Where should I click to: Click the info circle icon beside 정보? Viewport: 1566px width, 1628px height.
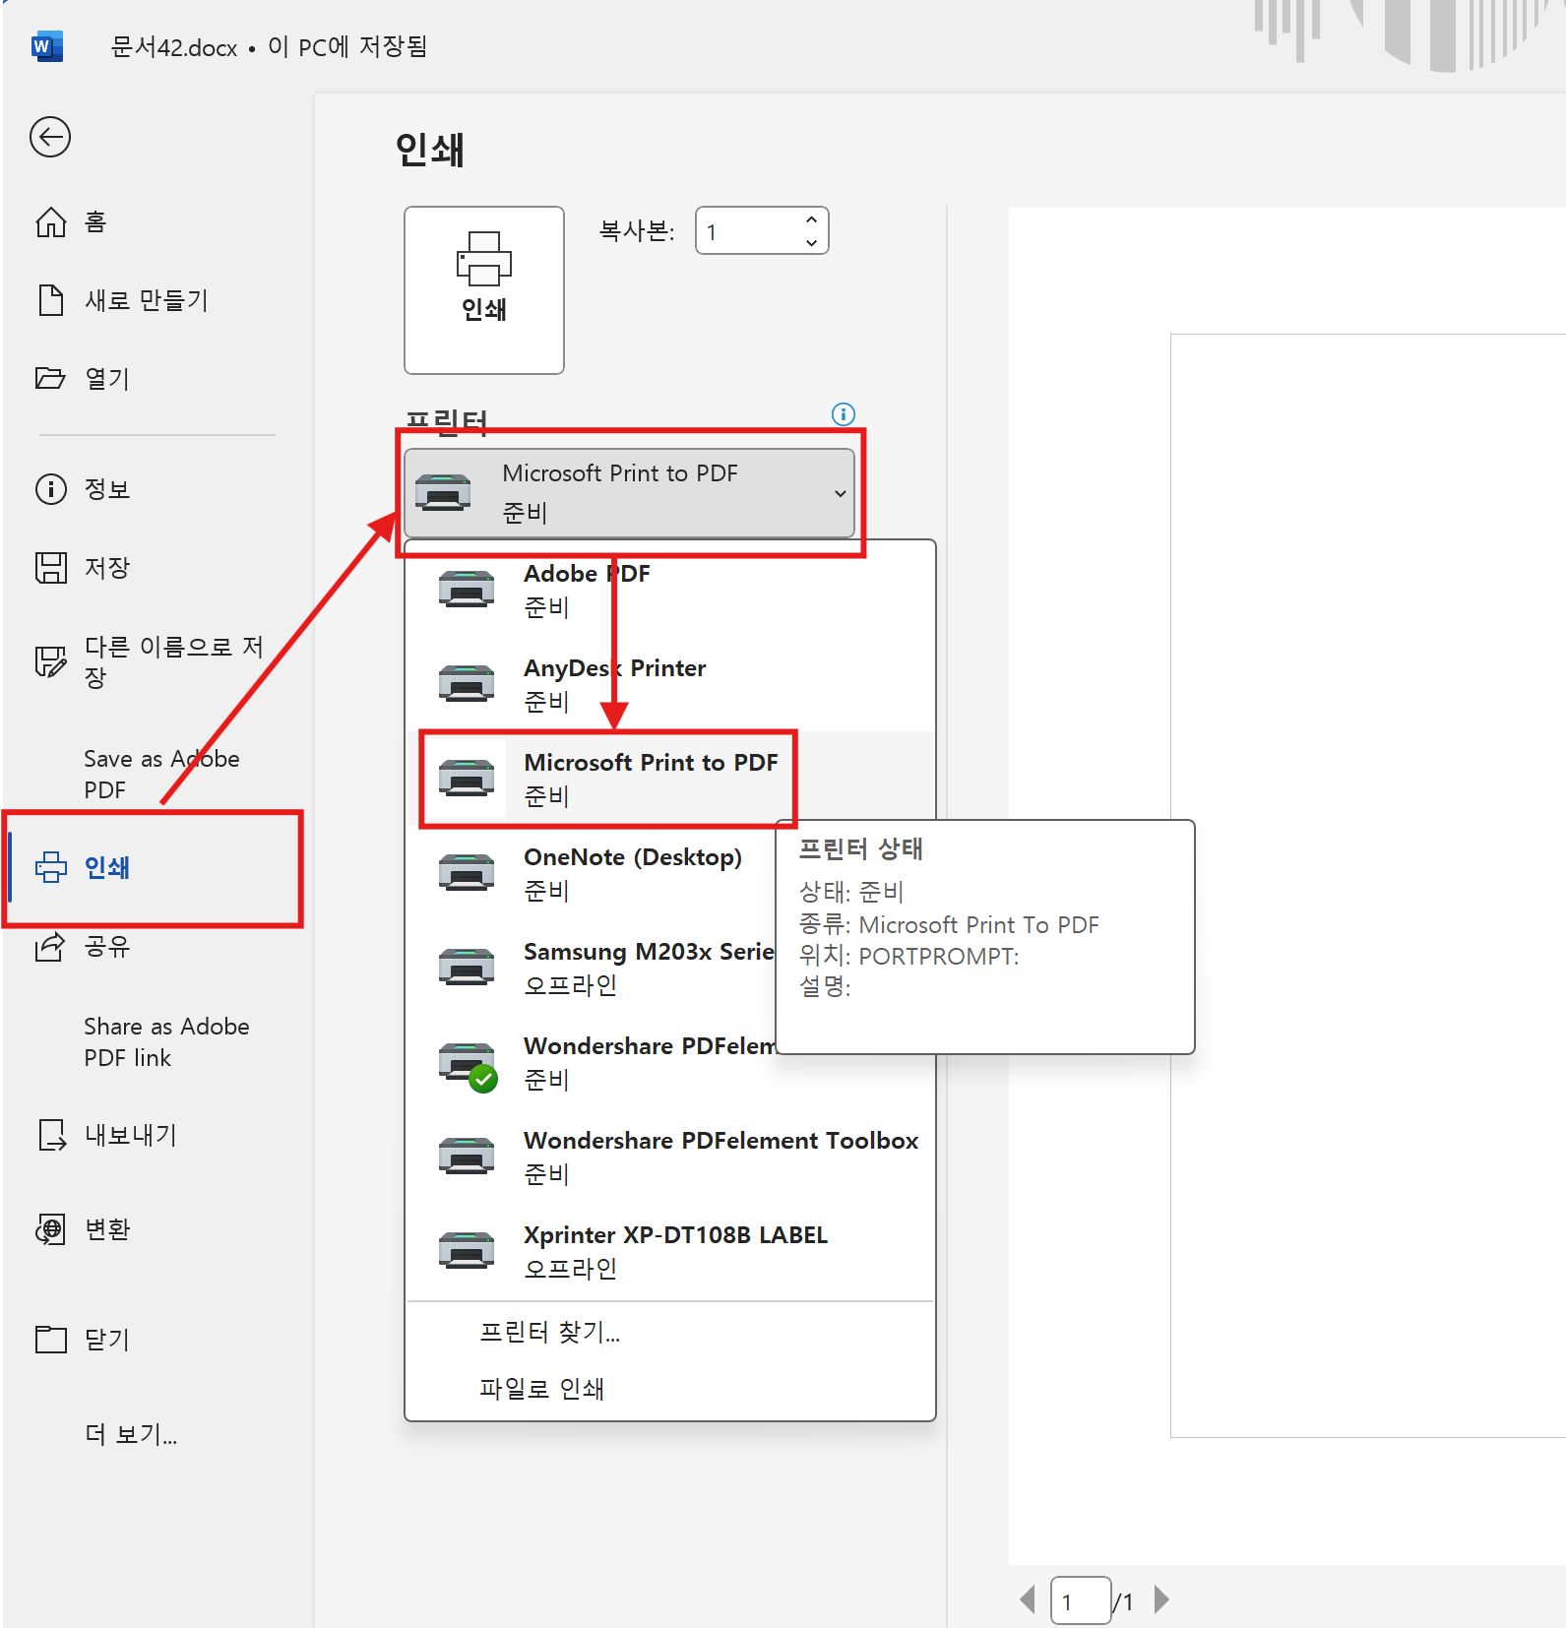[51, 489]
